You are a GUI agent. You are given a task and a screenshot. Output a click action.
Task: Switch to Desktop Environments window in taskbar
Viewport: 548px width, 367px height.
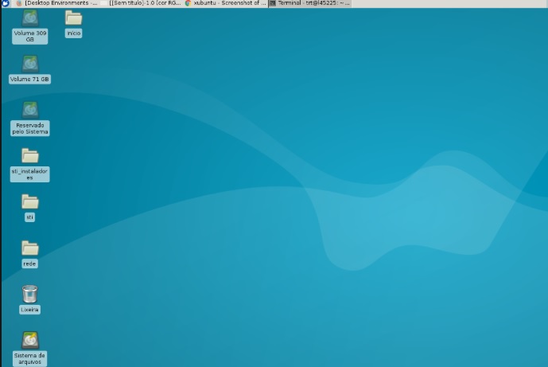point(60,3)
